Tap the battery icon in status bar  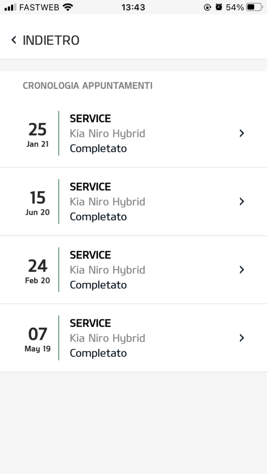point(255,7)
